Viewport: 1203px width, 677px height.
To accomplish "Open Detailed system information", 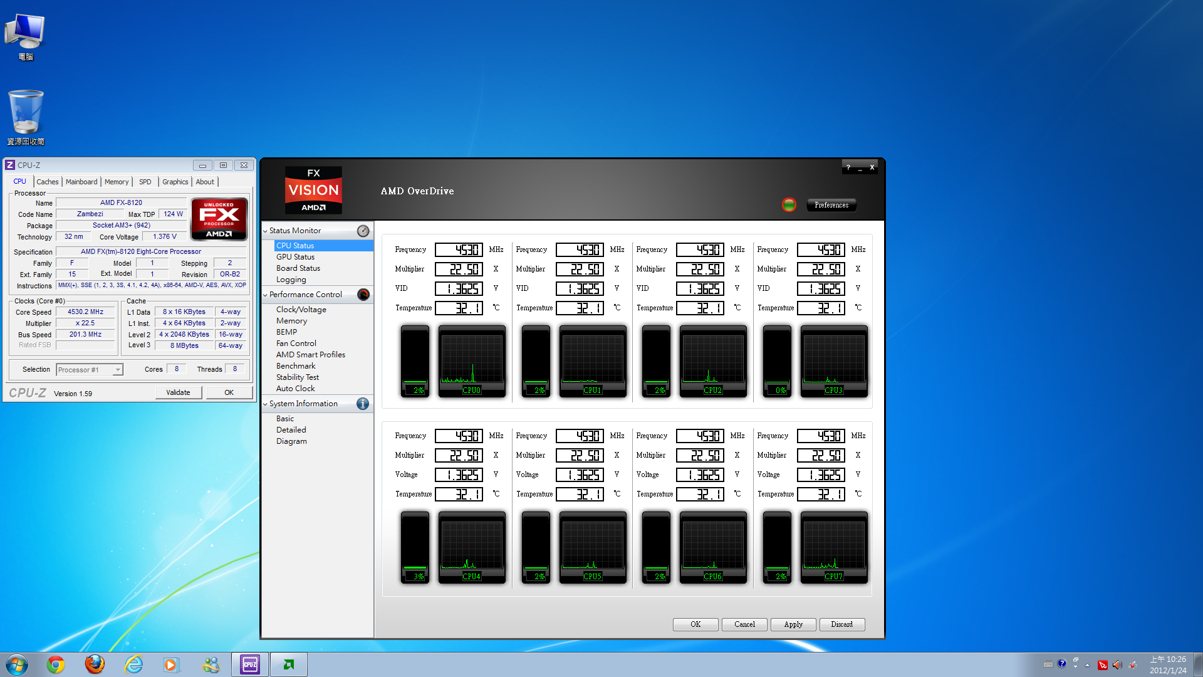I will (291, 430).
